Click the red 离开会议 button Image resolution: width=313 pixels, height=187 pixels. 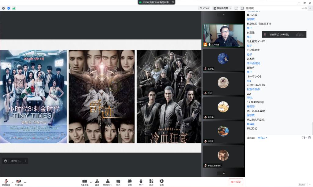pyautogui.click(x=236, y=182)
